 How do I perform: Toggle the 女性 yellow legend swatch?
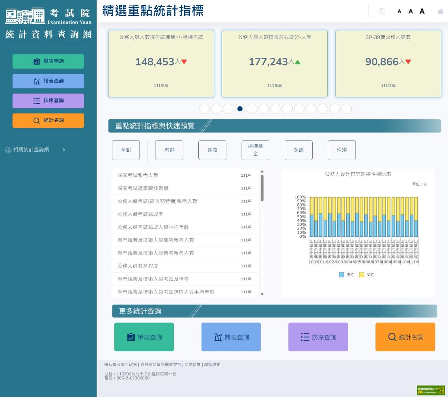pyautogui.click(x=361, y=275)
